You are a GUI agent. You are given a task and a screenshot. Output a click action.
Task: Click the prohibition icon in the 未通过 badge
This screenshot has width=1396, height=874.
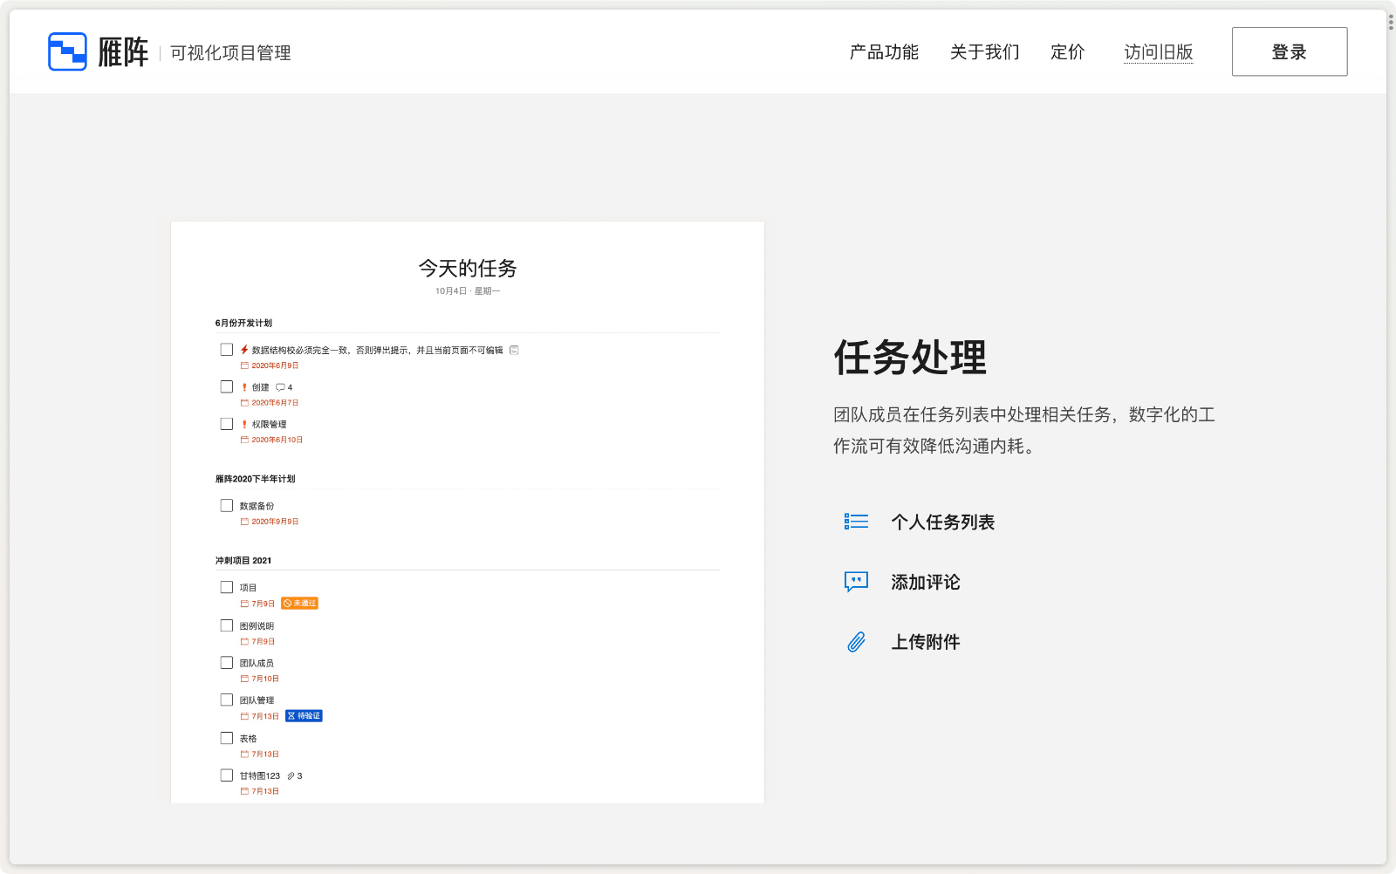click(x=288, y=603)
